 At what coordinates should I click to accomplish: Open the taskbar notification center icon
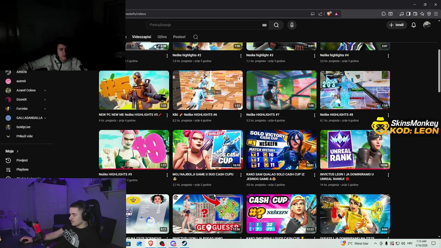pyautogui.click(x=434, y=244)
